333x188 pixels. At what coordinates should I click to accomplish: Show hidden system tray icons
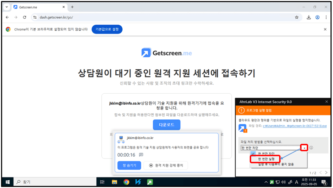coord(266,182)
